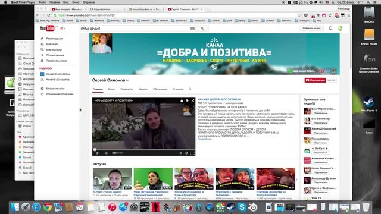The image size is (381, 214).
Task: Click the browser forward arrow
Action: (43, 15)
